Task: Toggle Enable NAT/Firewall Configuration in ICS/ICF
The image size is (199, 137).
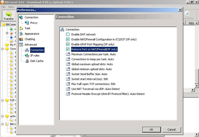Action: 68,39
